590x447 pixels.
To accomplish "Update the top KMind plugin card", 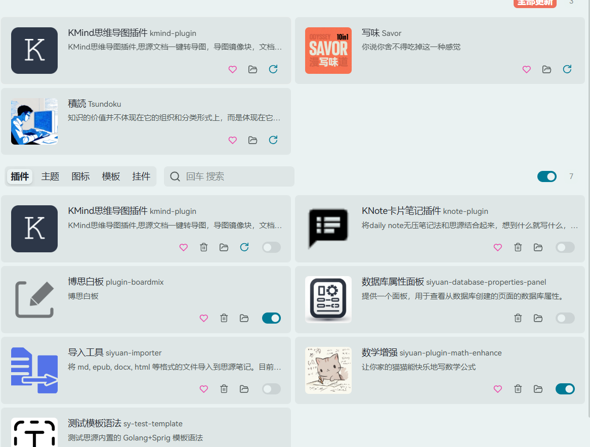I will tap(273, 69).
